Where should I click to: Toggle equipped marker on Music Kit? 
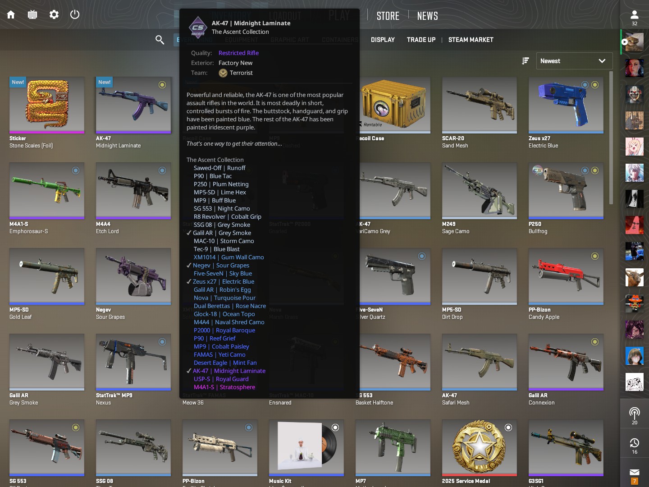[335, 427]
